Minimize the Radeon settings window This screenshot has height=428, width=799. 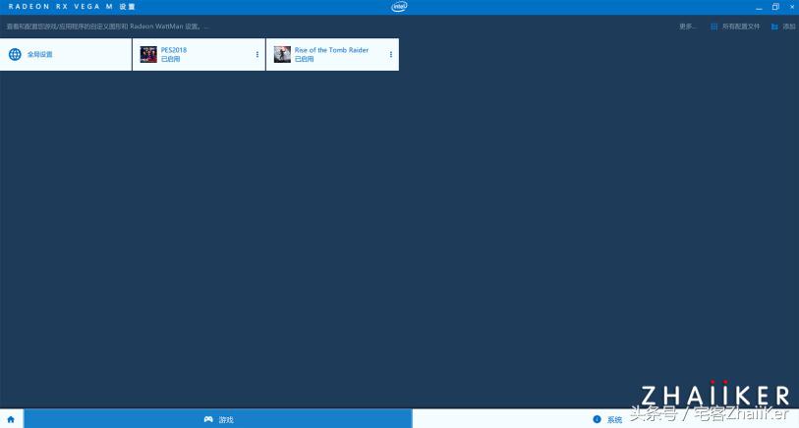(759, 7)
